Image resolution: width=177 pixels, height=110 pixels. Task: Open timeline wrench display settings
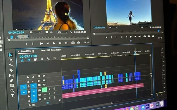point(48,59)
